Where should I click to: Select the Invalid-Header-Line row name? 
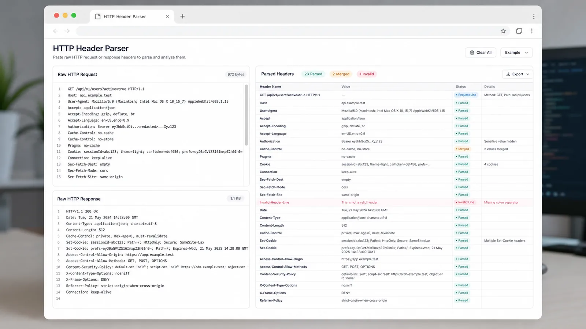pyautogui.click(x=274, y=203)
